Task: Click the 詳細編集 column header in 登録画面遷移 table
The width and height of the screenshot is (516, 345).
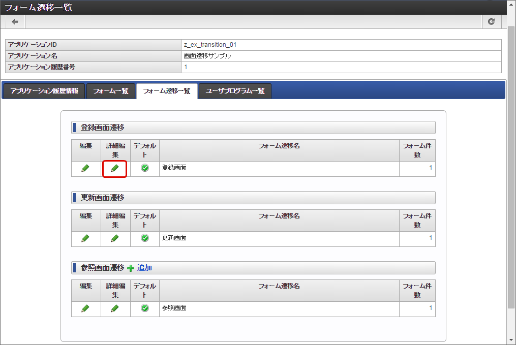Action: coord(115,150)
